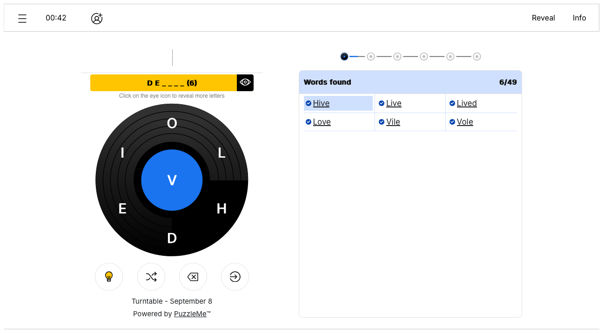Image resolution: width=604 pixels, height=333 pixels.
Task: Select letter I on the turntable
Action: pos(122,153)
